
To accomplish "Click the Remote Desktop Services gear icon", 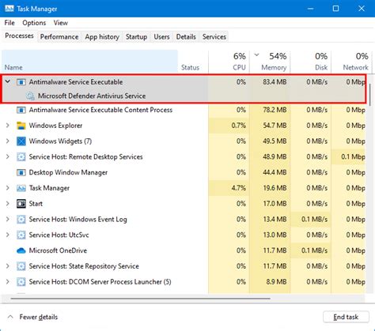I will pyautogui.click(x=21, y=157).
